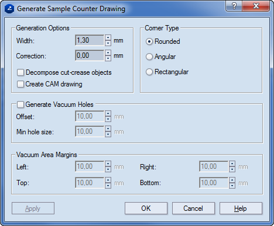This screenshot has height=226, width=274.
Task: Click the application icon in title bar
Action: [9, 9]
